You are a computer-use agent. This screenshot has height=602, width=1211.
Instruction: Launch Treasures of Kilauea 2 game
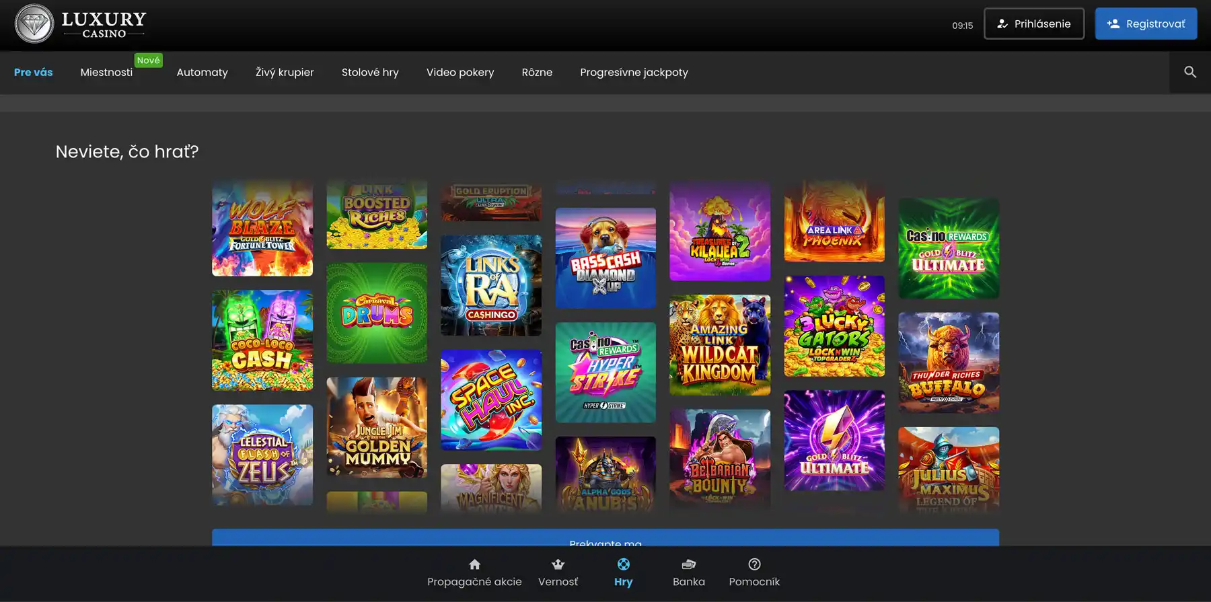tap(720, 231)
